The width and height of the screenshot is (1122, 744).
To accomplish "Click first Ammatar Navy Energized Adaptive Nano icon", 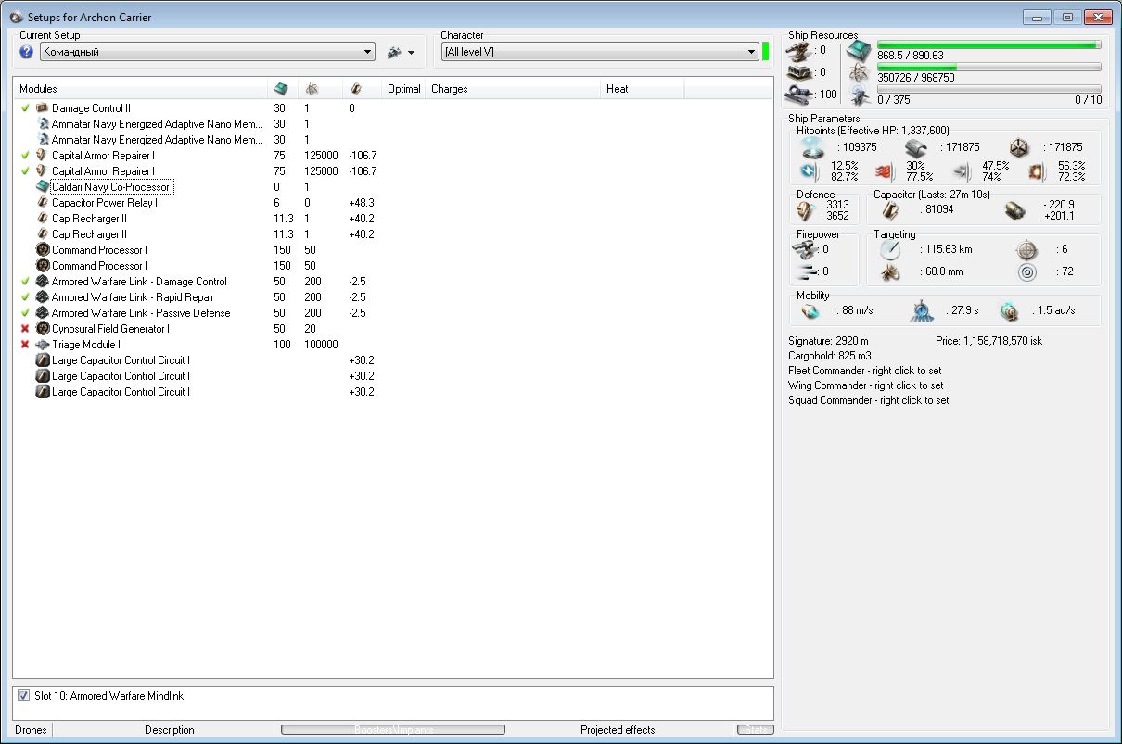I will pos(42,124).
